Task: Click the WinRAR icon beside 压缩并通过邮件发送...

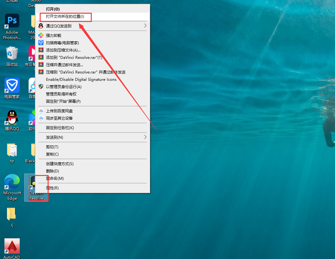Action: click(41, 64)
